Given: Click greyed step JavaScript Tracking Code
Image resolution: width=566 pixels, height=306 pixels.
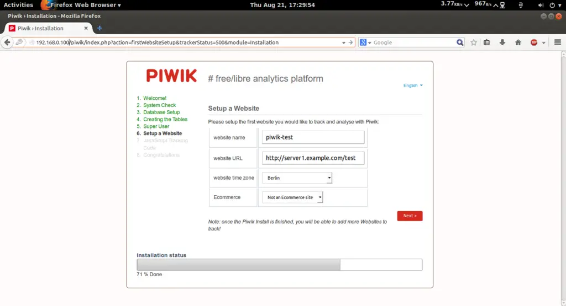Looking at the screenshot, I should (165, 144).
